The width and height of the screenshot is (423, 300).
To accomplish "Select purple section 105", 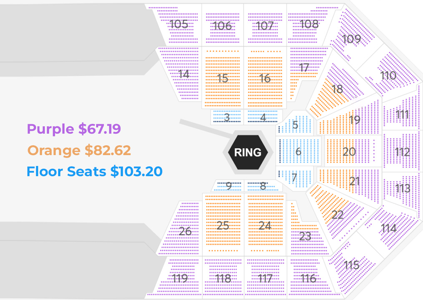I will click(x=179, y=25).
